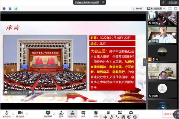The image size is (179, 119).
Task: Collapse the video sidebar with side arrow
Action: 144,62
